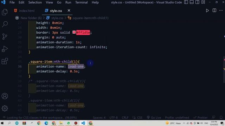225x126 pixels.
Task: Open the Terminal menu
Action: pos(81,2)
